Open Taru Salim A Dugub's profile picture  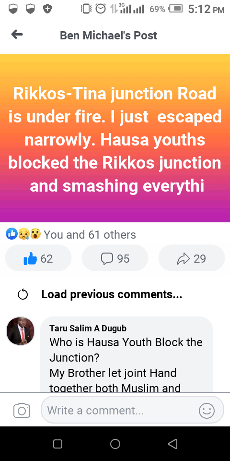[20, 331]
